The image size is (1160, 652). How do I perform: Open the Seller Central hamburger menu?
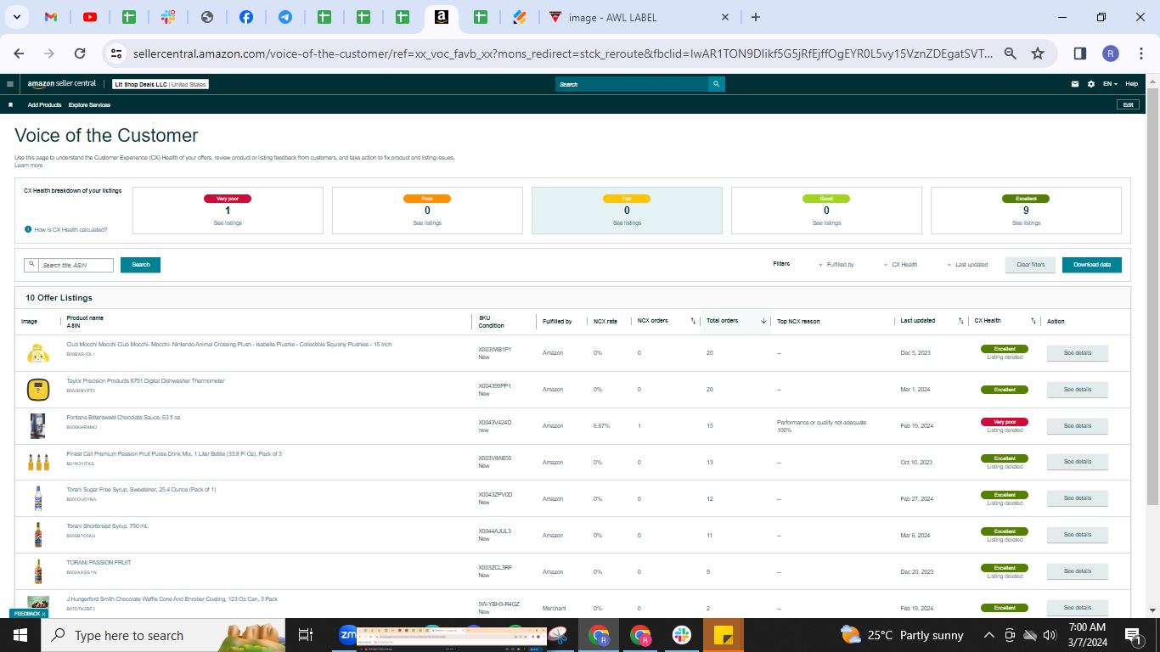pyautogui.click(x=10, y=84)
